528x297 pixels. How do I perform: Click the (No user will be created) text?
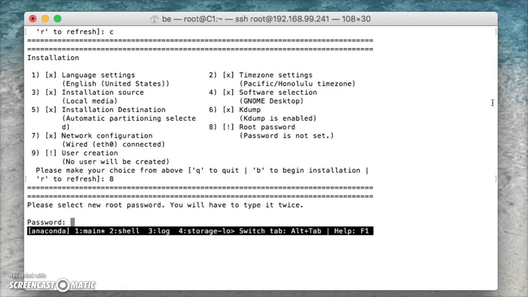(115, 162)
